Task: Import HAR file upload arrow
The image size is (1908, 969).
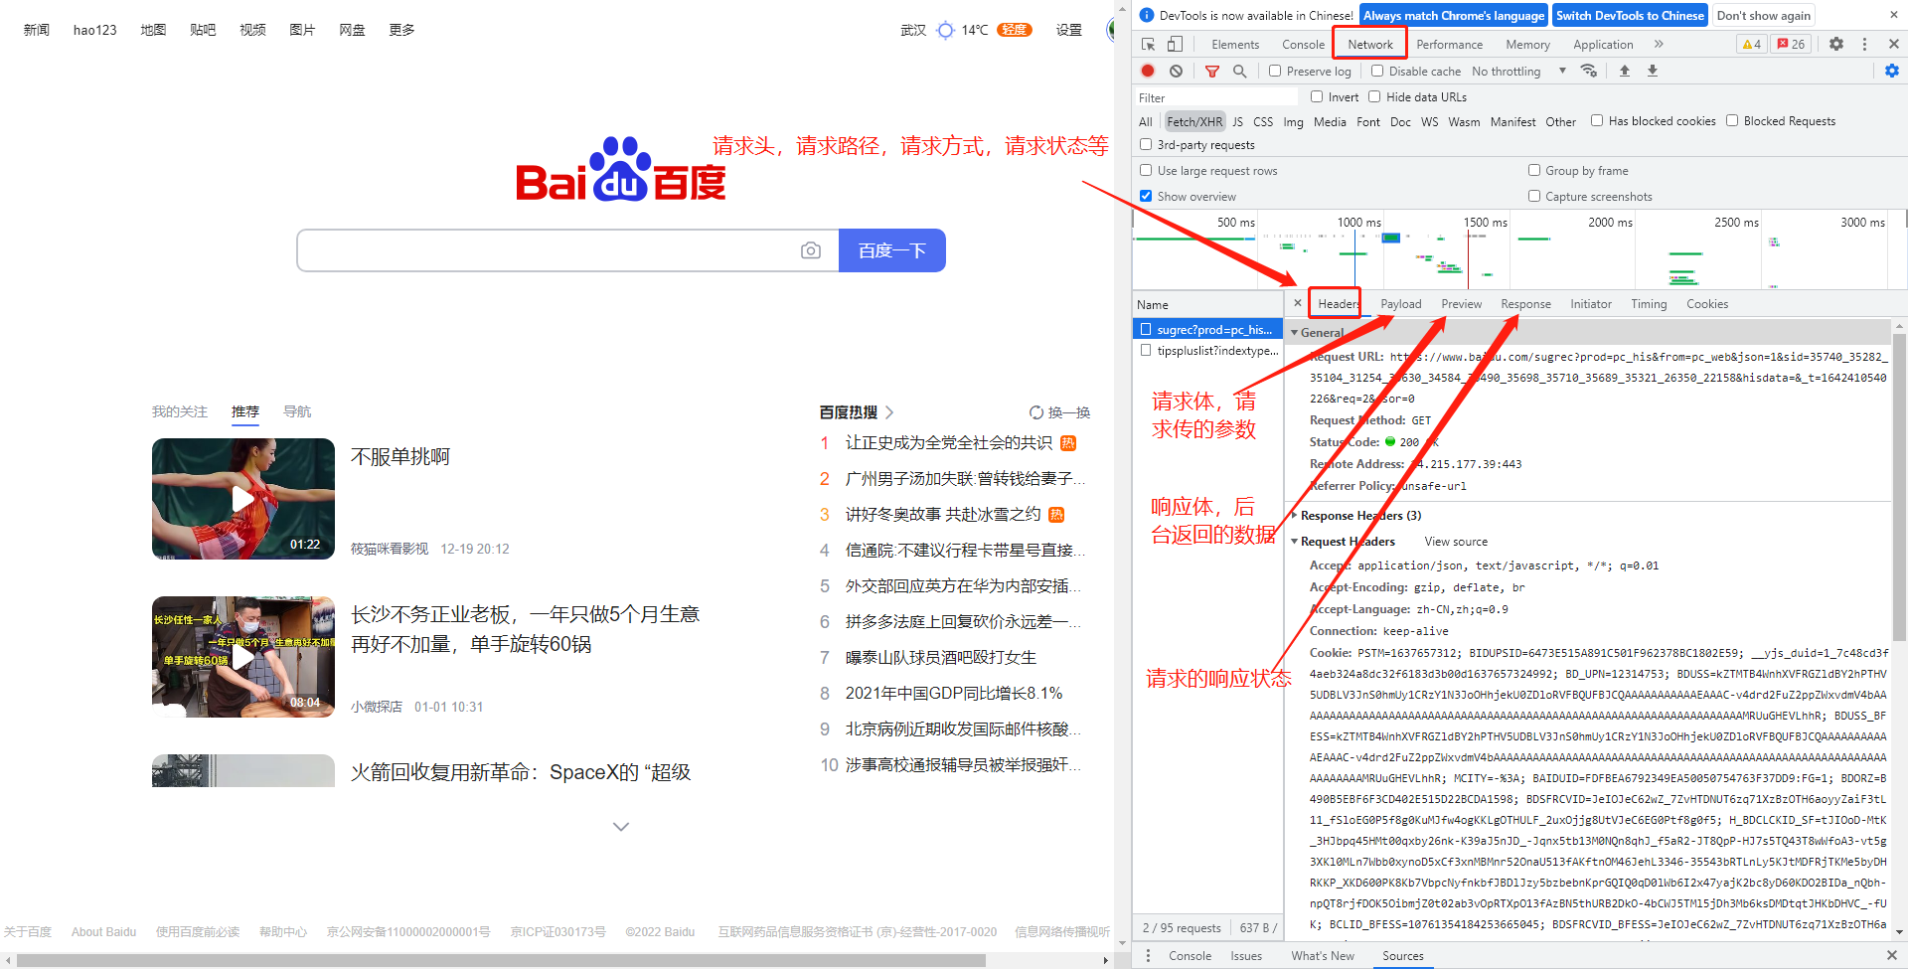Action: coord(1625,71)
